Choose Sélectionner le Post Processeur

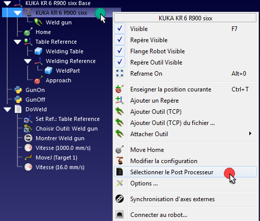[185, 172]
